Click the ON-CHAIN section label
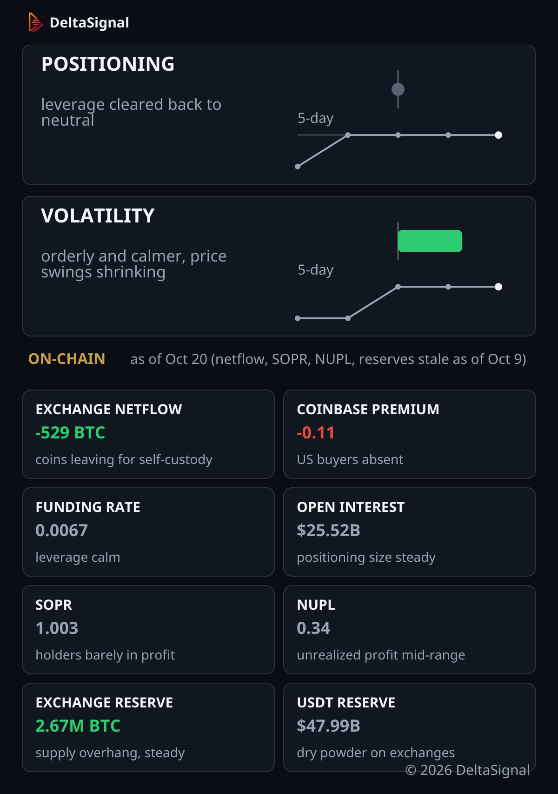The height and width of the screenshot is (794, 558). (x=66, y=359)
